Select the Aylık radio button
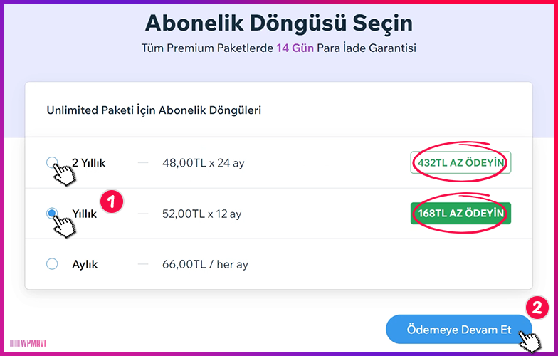Viewport: 558px width, 356px height. pyautogui.click(x=52, y=264)
